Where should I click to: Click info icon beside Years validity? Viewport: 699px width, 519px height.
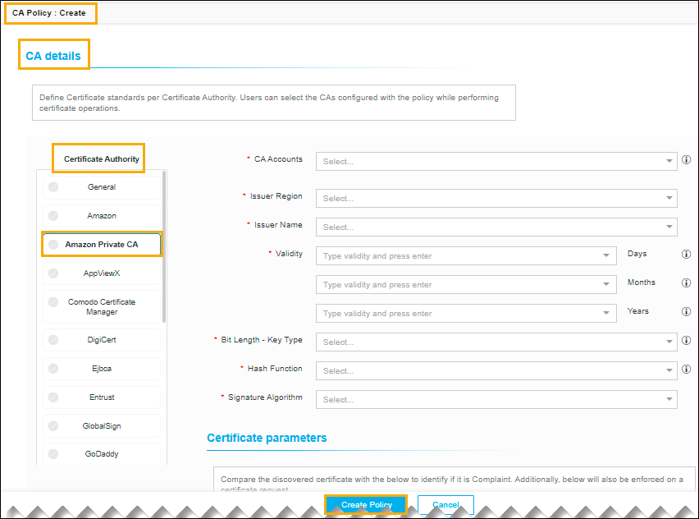pos(686,311)
